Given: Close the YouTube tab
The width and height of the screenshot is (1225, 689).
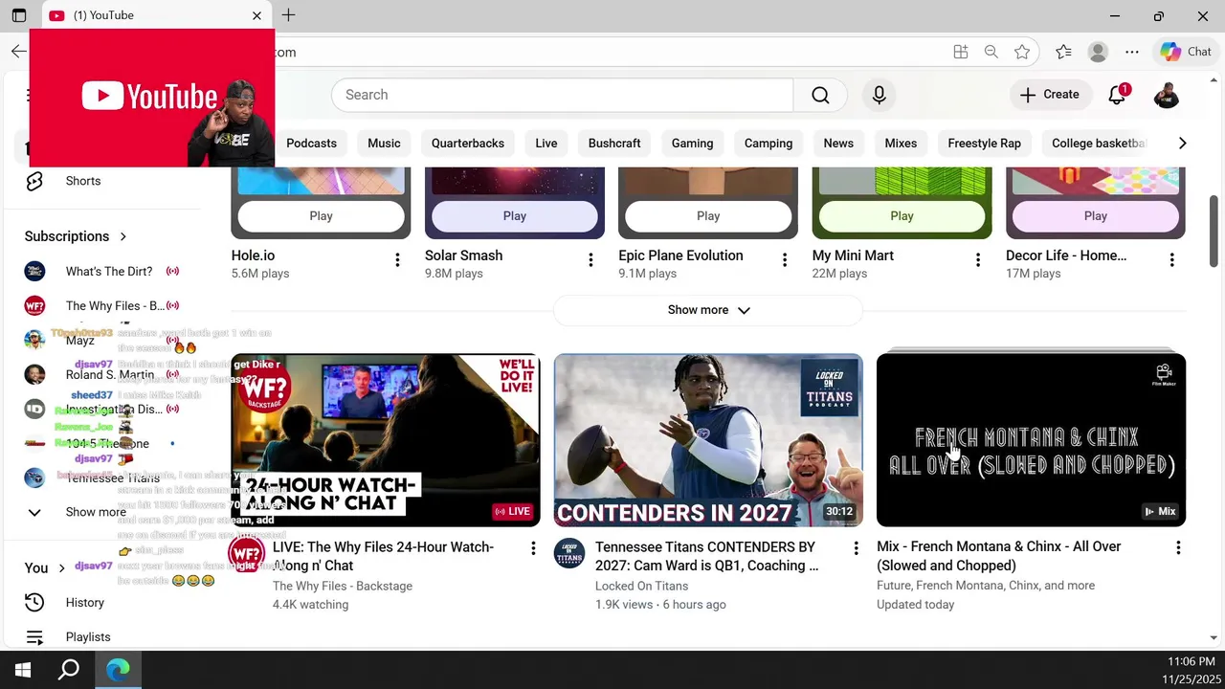Looking at the screenshot, I should [256, 15].
